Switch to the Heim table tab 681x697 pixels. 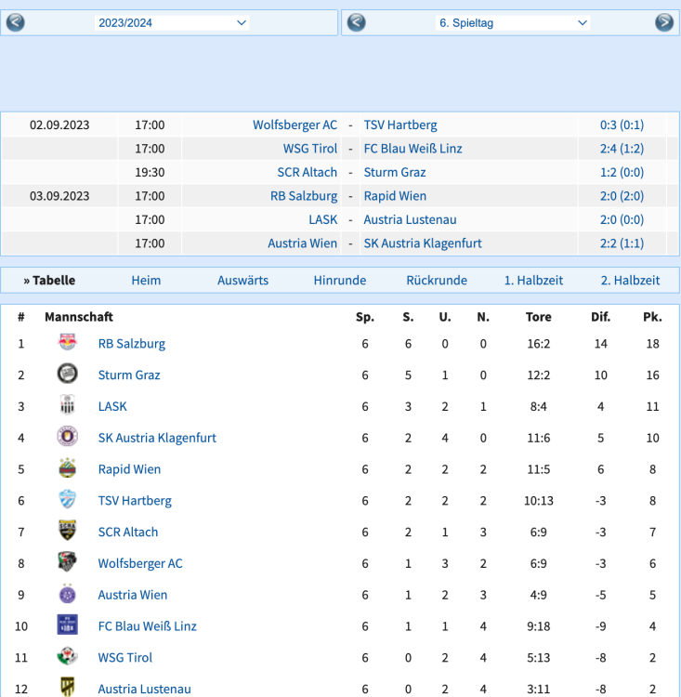coord(146,280)
